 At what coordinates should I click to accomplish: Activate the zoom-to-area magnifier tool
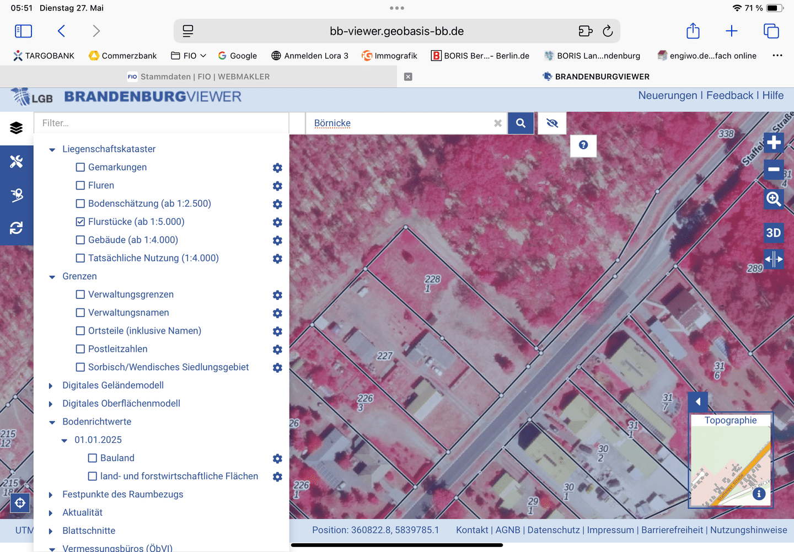[774, 199]
